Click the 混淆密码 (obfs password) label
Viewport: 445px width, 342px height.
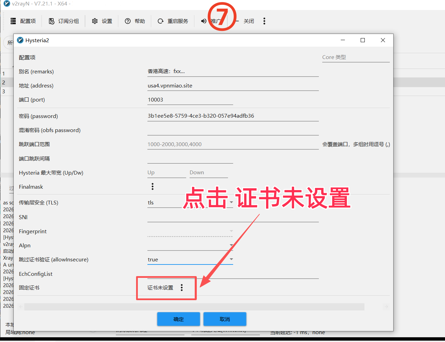[x=50, y=130]
